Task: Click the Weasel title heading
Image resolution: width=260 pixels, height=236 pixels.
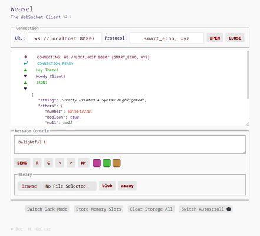Action: pos(22,9)
